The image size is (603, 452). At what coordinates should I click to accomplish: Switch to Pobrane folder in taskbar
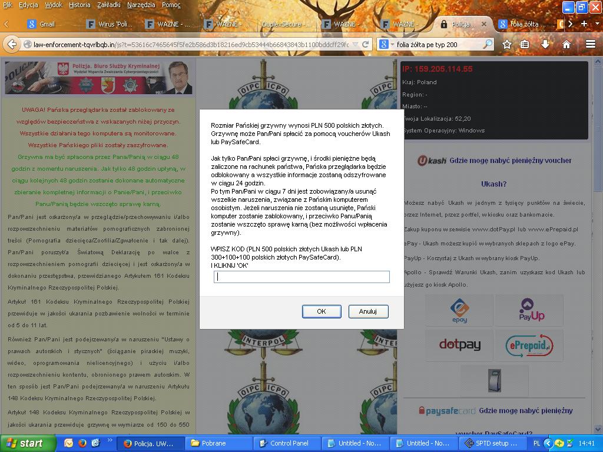click(218, 443)
